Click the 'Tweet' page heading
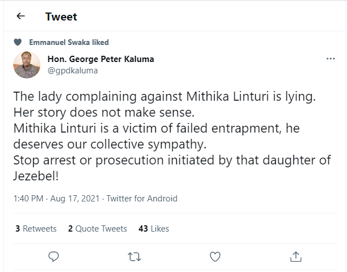Viewport: 347px width, 272px height. (61, 17)
